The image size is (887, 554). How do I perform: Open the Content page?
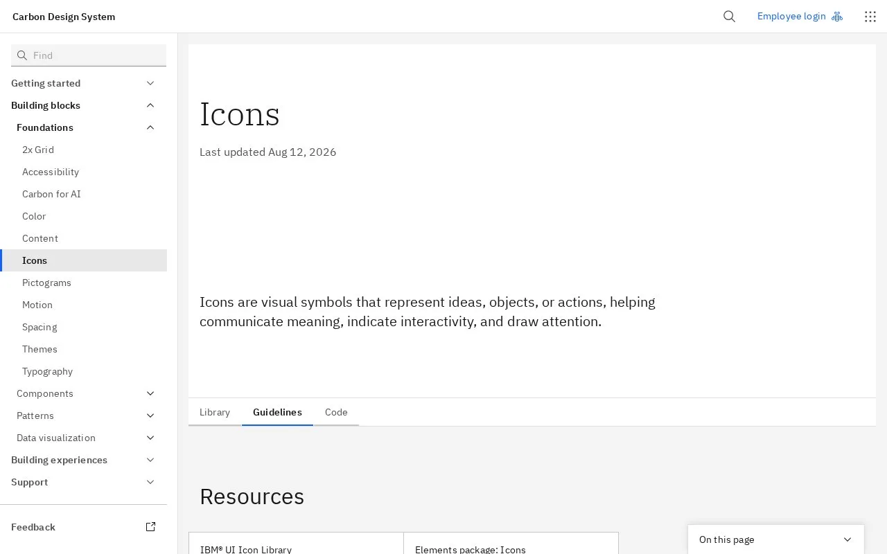pyautogui.click(x=83, y=238)
